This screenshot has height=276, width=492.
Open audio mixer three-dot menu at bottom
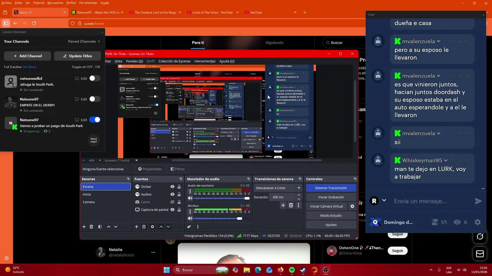coord(198,227)
